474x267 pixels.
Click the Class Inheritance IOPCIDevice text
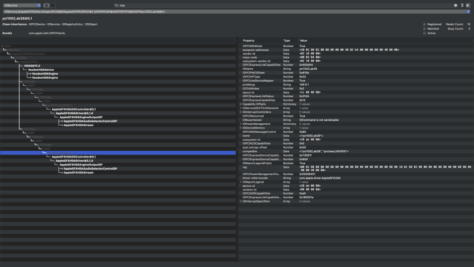(37, 24)
